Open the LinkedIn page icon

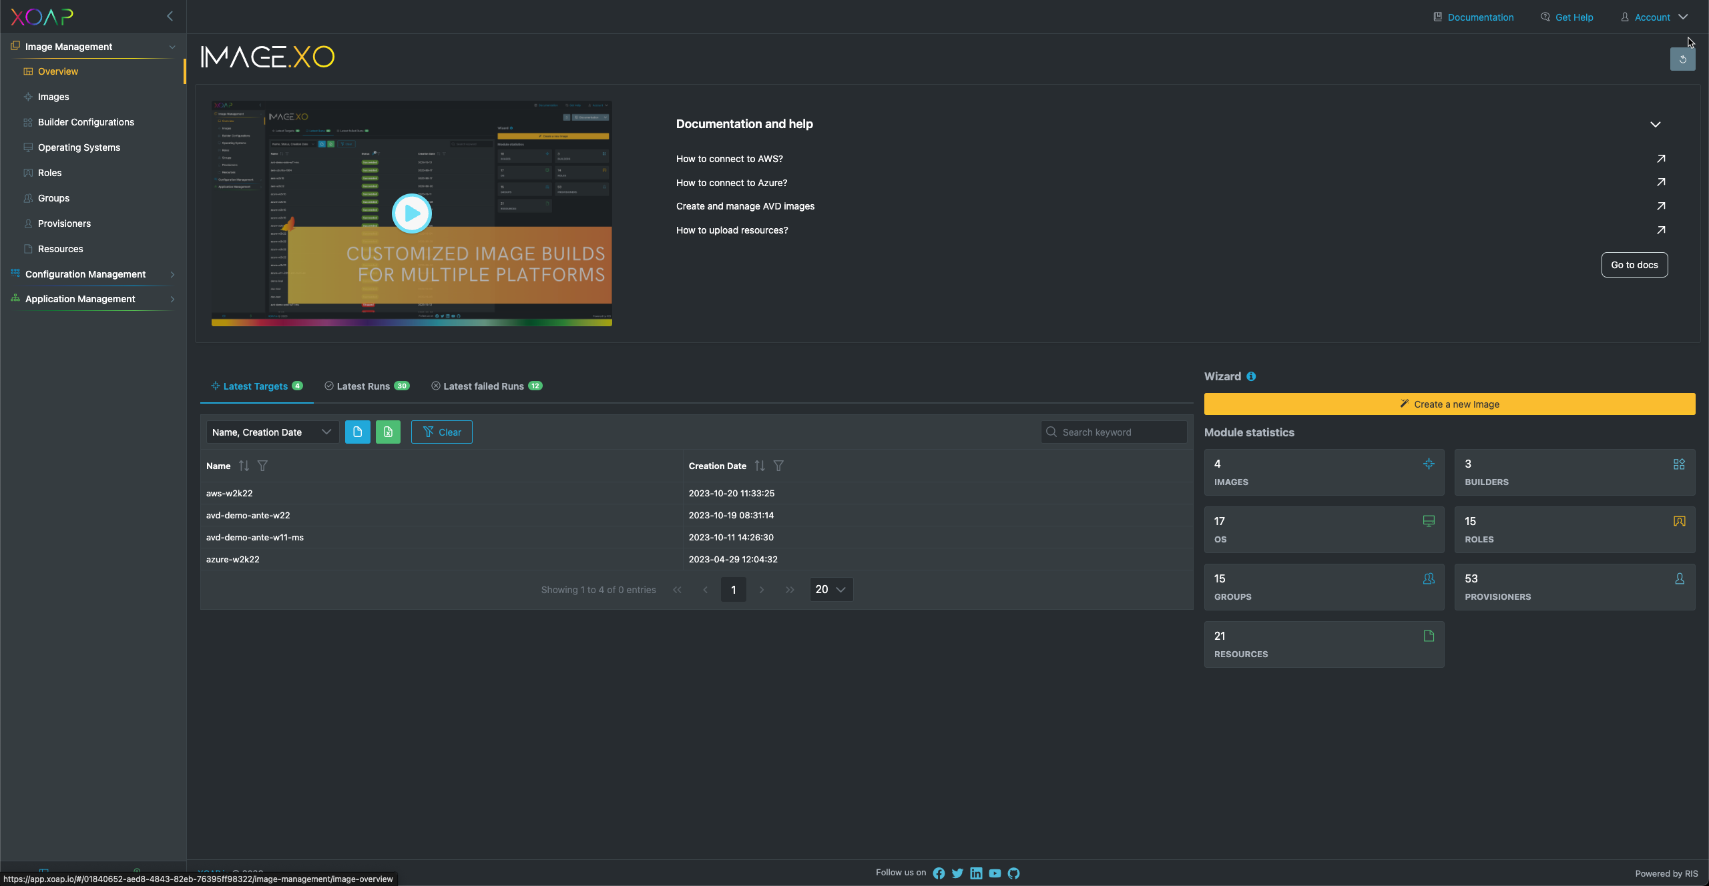point(976,873)
